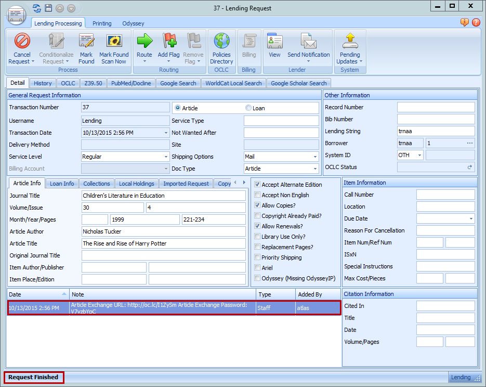Uncheck Accept Alternate Edition checkbox

tap(257, 185)
